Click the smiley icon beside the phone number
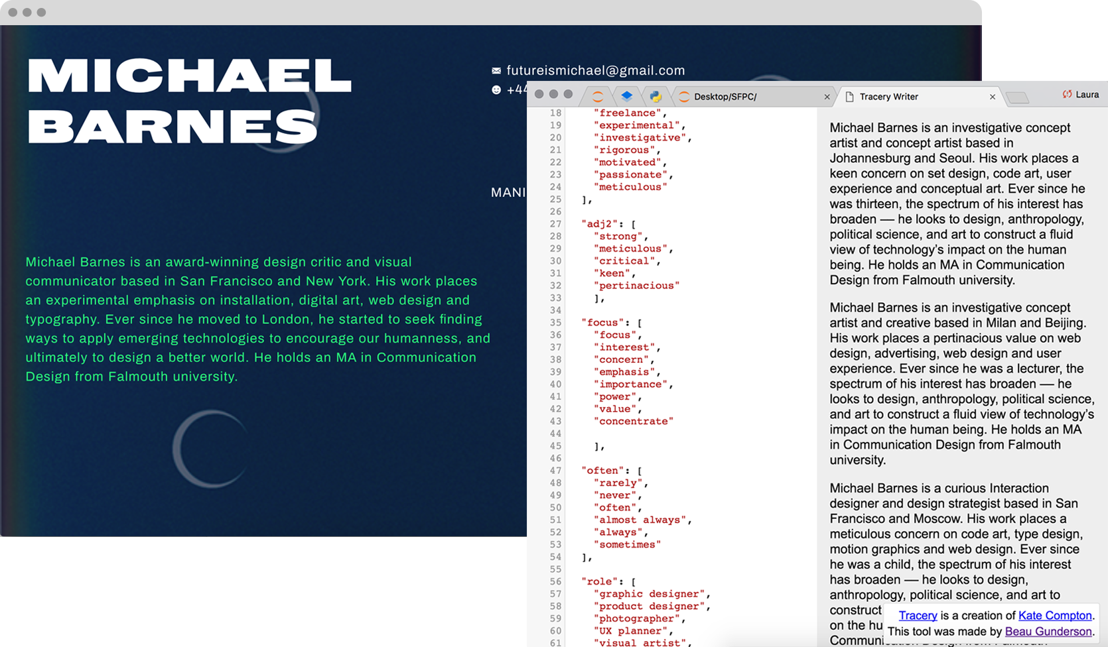The image size is (1108, 647). pyautogui.click(x=496, y=89)
